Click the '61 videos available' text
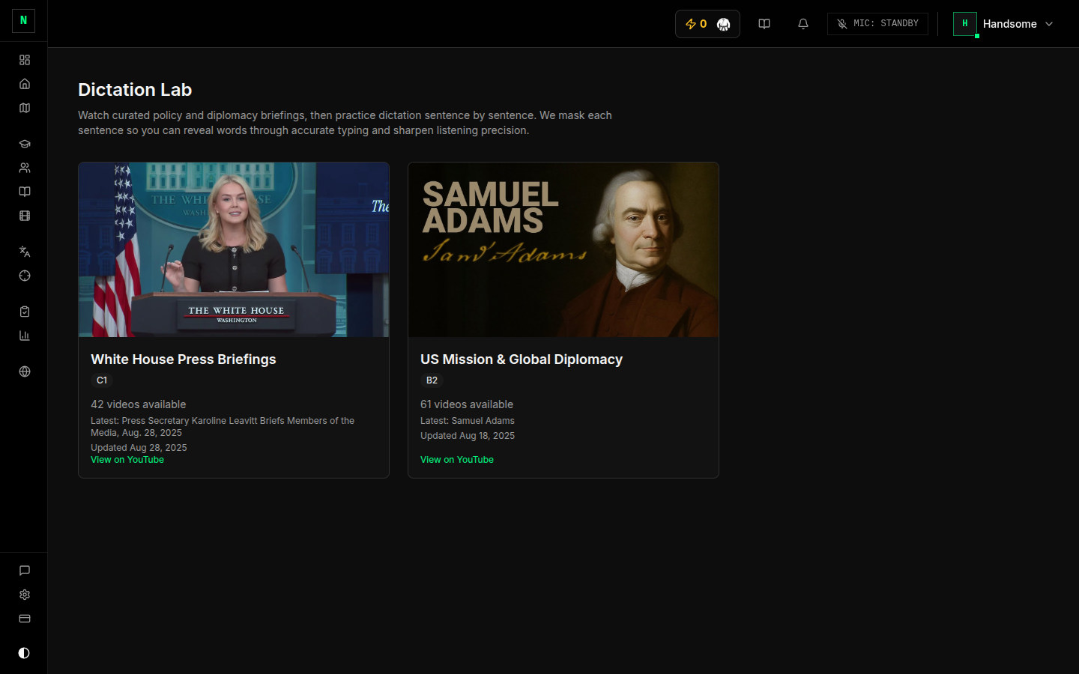The height and width of the screenshot is (674, 1079). click(467, 404)
